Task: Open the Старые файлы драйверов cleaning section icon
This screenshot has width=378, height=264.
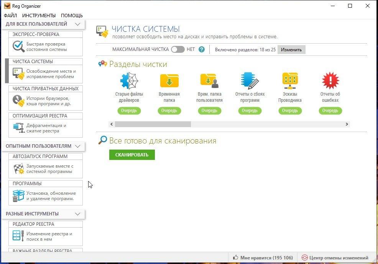Action: coord(129,81)
